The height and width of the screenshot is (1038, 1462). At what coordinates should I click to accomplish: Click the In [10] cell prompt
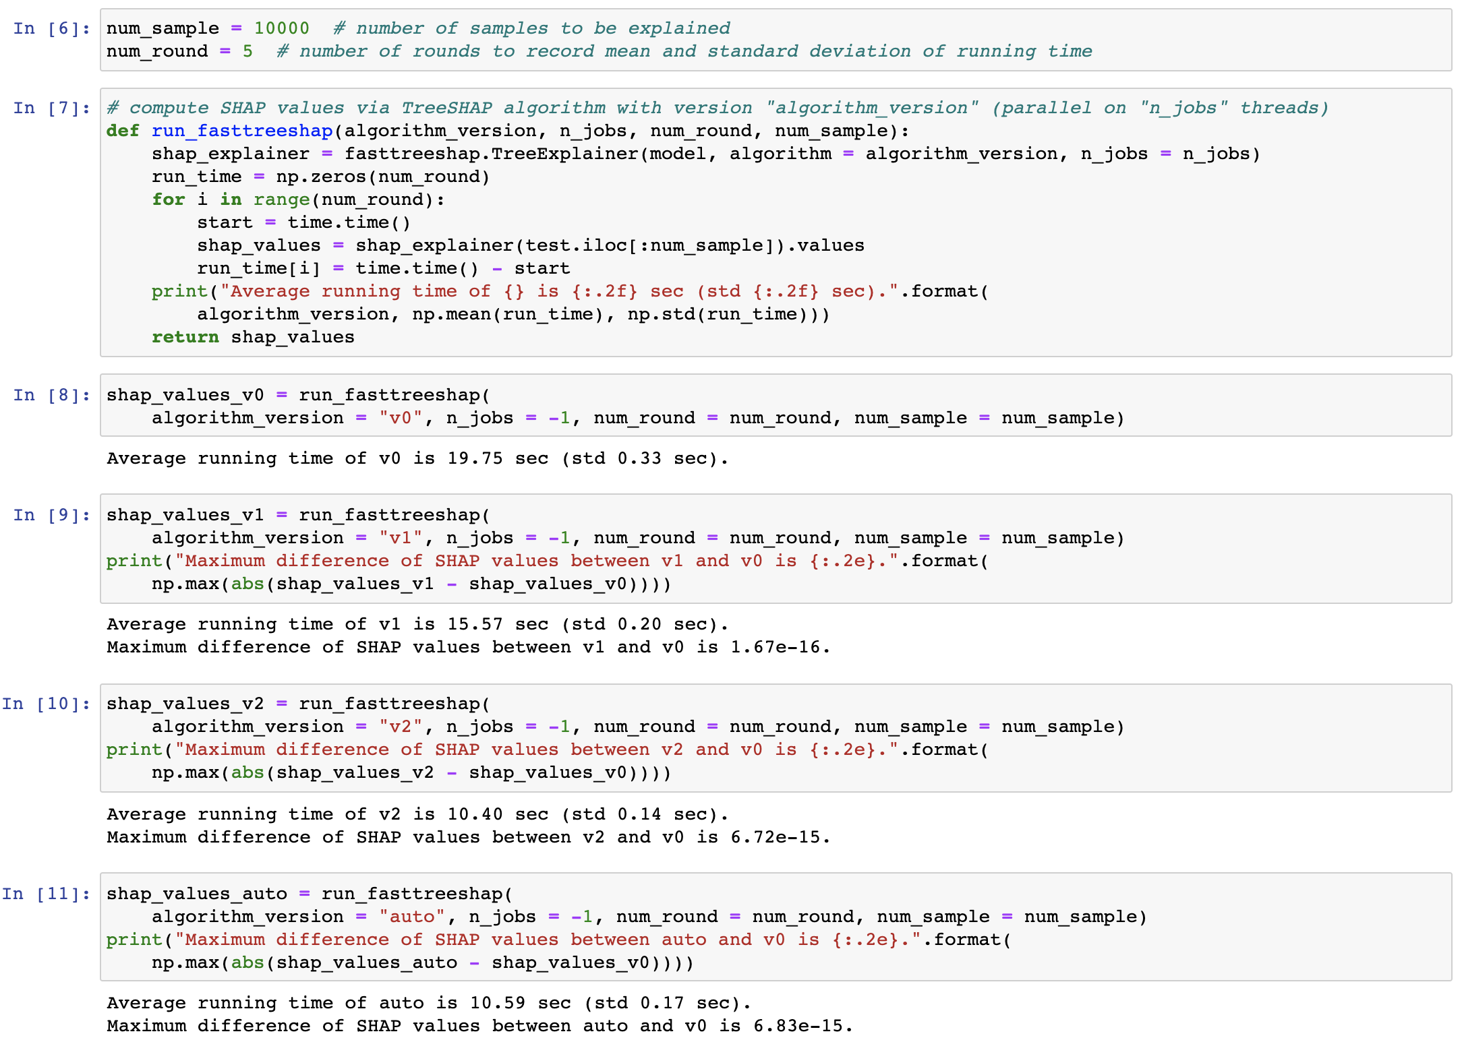click(x=46, y=704)
